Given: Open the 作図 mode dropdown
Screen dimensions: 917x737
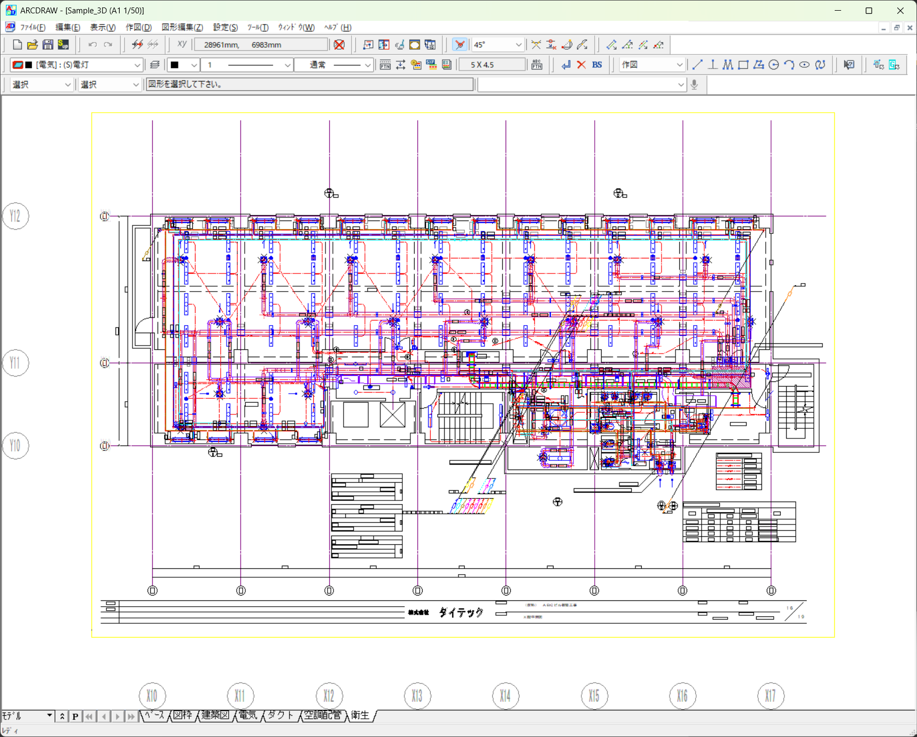Looking at the screenshot, I should (x=679, y=65).
